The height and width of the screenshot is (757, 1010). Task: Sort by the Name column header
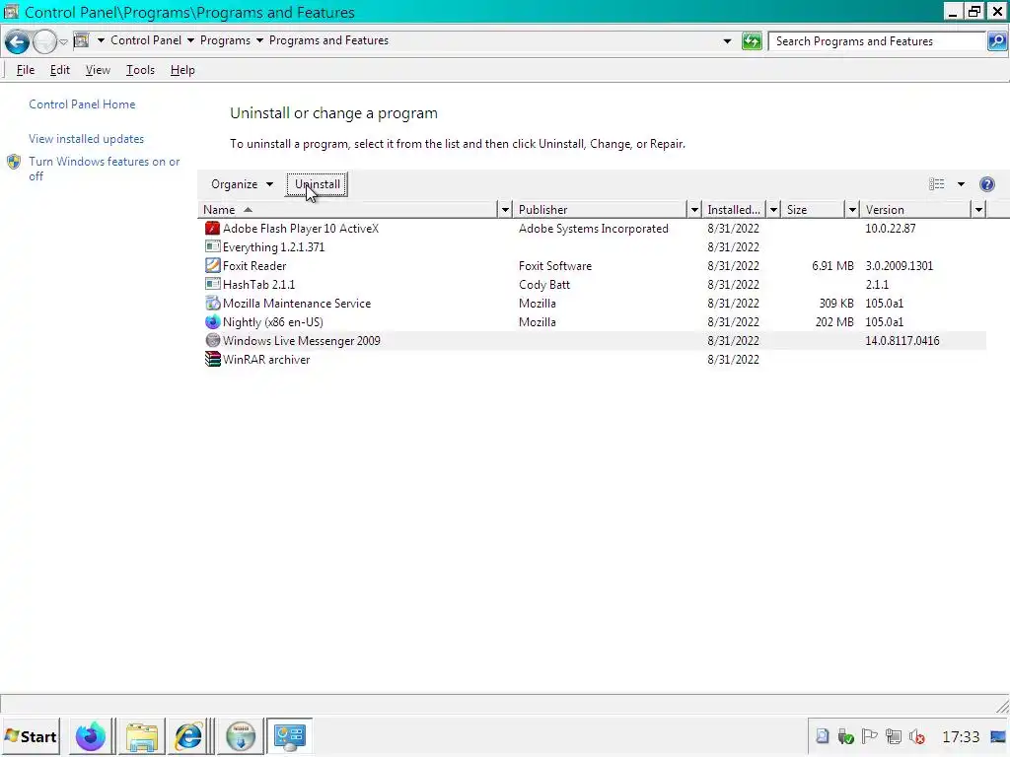click(348, 210)
